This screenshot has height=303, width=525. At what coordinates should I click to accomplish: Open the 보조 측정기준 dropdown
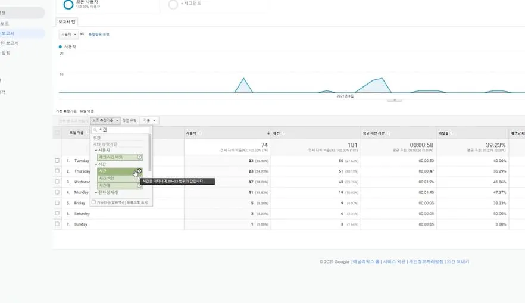[x=105, y=120]
